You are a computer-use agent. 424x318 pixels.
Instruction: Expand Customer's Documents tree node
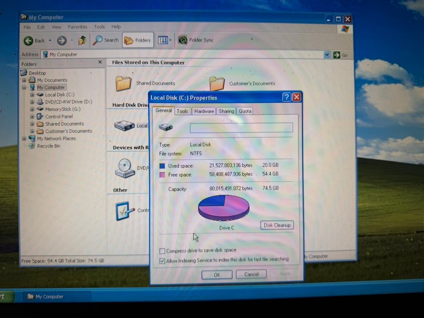click(x=32, y=131)
